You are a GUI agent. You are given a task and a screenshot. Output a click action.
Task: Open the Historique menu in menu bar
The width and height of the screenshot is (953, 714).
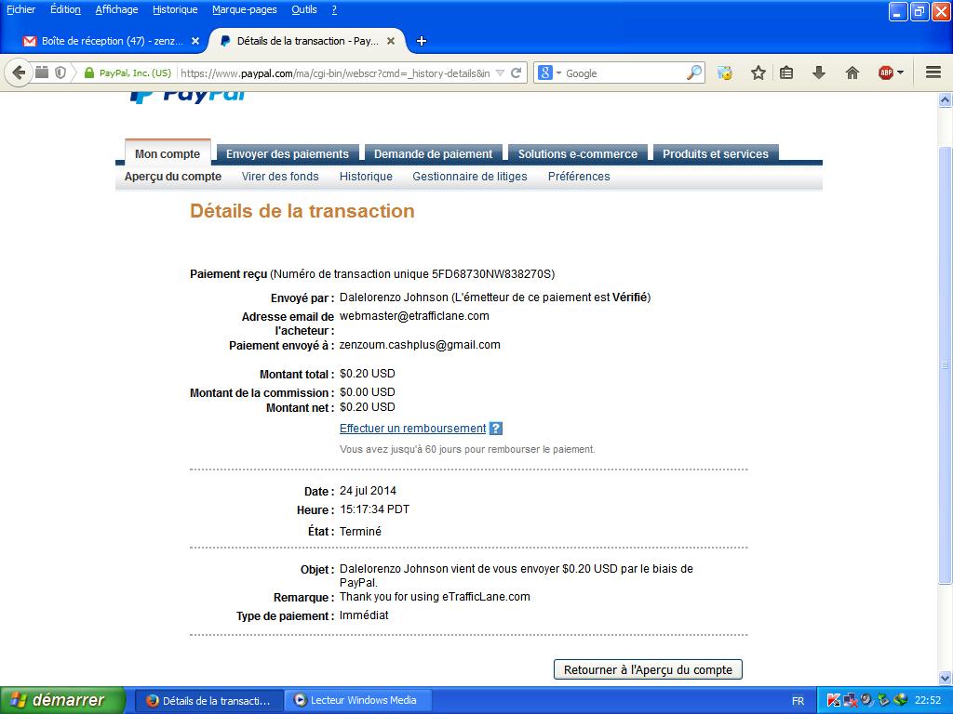click(x=175, y=9)
